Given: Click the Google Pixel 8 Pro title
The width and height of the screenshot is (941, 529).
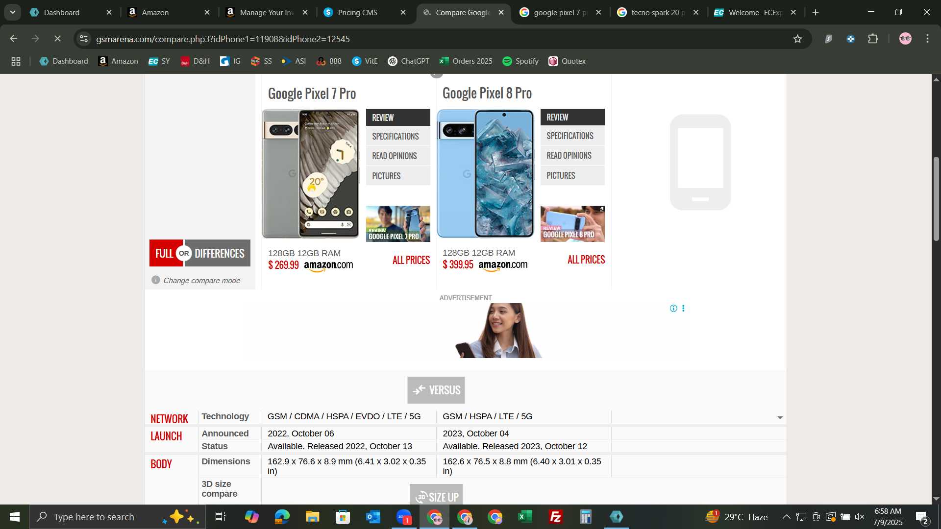Looking at the screenshot, I should pyautogui.click(x=487, y=93).
